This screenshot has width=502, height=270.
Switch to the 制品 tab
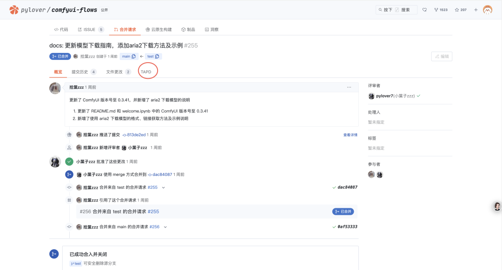pyautogui.click(x=188, y=29)
